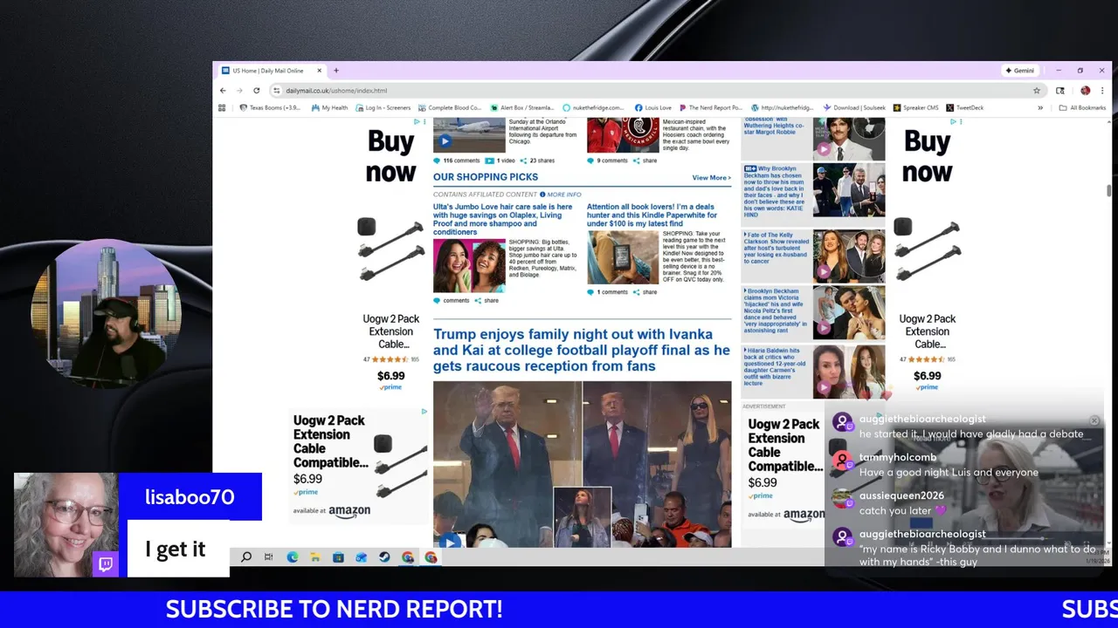Close the US Home Daily Mail tab
This screenshot has height=628, width=1118.
click(x=319, y=71)
